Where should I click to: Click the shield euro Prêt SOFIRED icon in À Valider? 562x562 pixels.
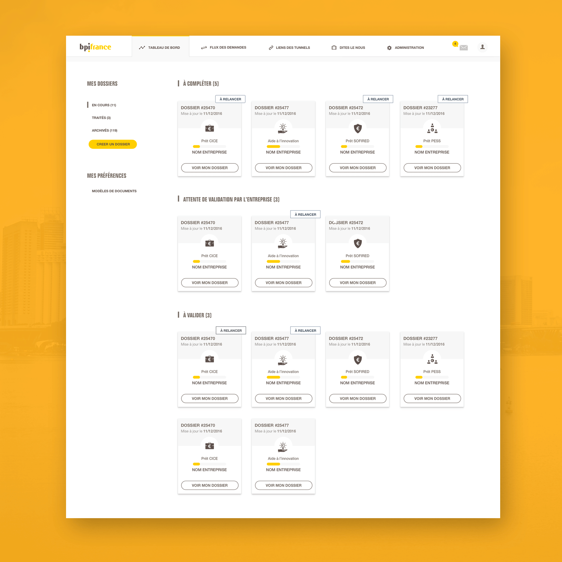(x=357, y=360)
